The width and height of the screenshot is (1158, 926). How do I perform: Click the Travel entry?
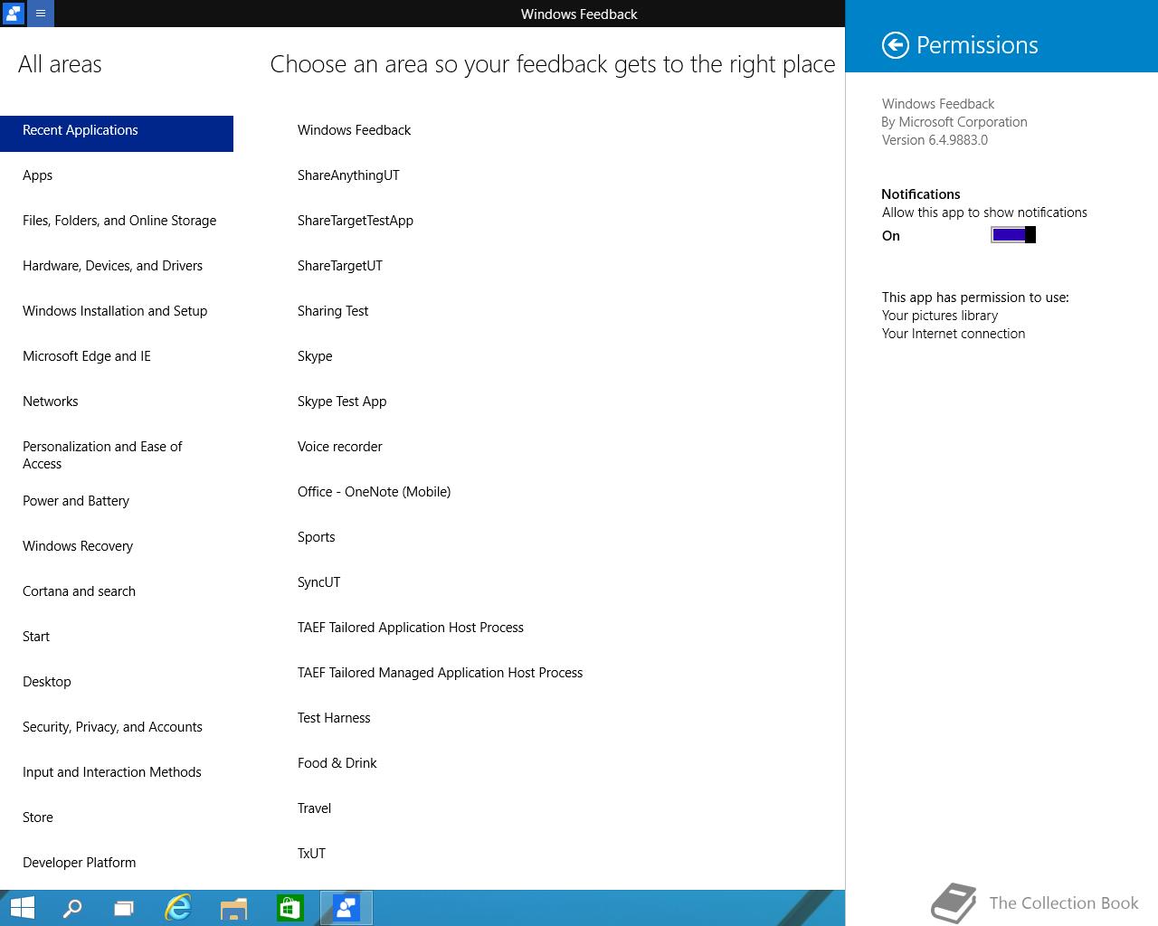314,808
